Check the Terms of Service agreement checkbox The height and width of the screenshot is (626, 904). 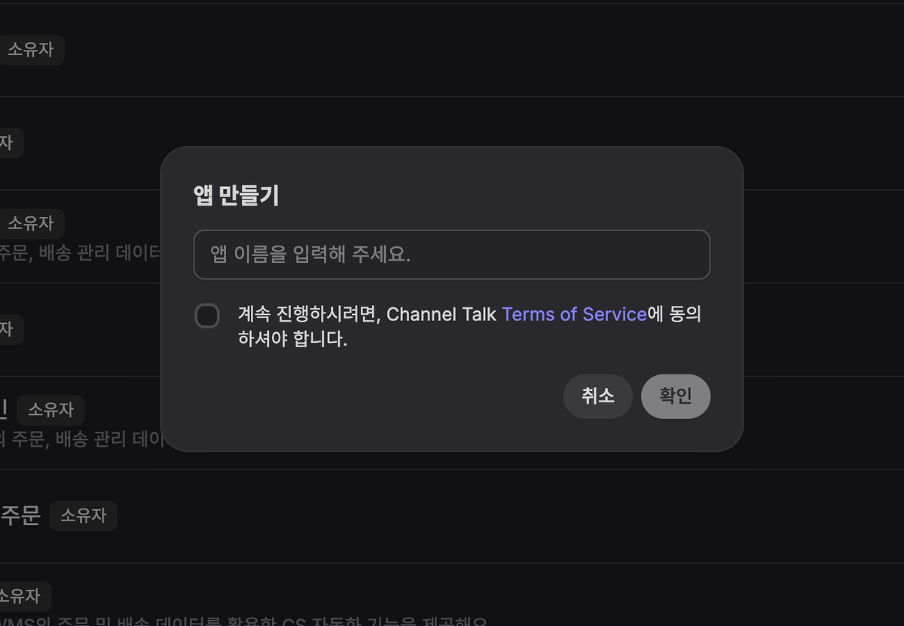(207, 316)
